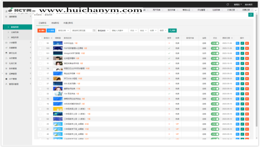Click the thumbnail of the MongoDB学习教程 row
The image size is (260, 147).
click(x=58, y=53)
